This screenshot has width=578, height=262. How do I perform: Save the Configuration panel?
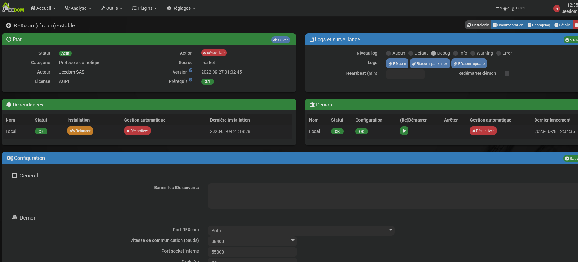tap(571, 158)
